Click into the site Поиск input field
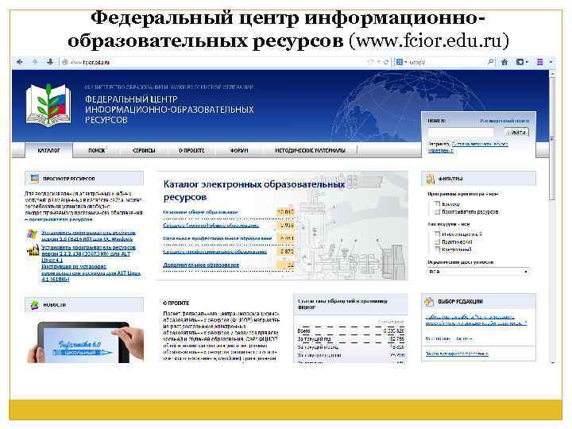The image size is (572, 429). tap(461, 132)
